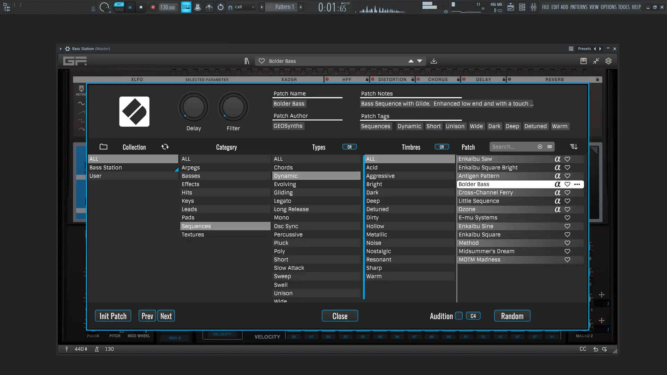Open the search options hamburger menu
The image size is (667, 375).
550,147
